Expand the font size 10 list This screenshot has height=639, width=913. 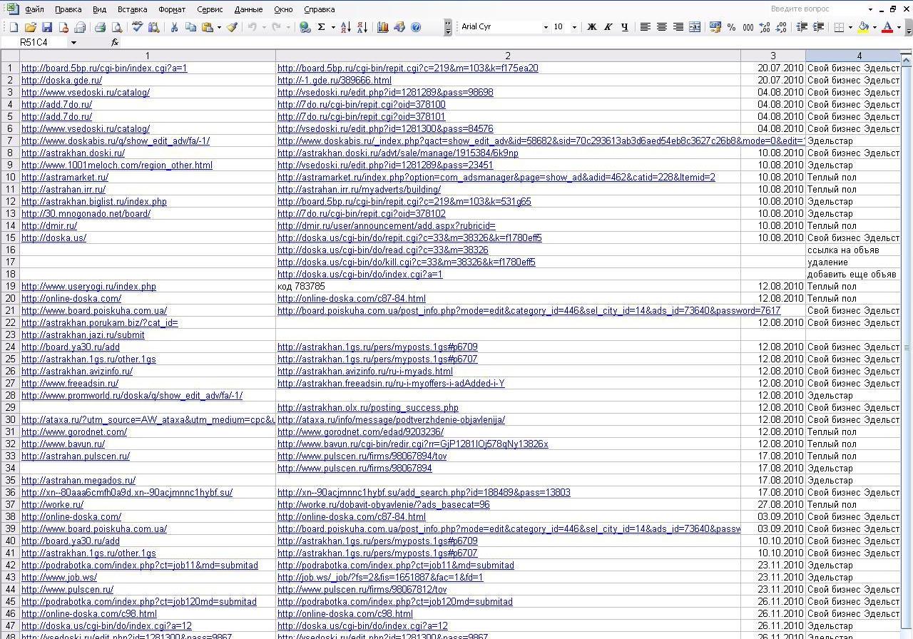point(574,27)
